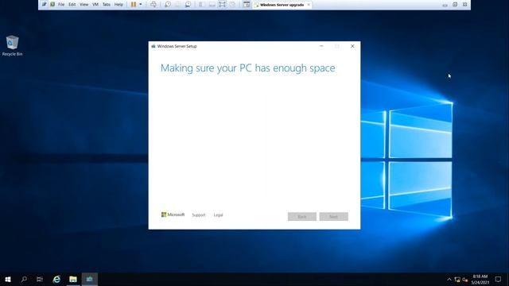Open the VM menu

pos(95,5)
